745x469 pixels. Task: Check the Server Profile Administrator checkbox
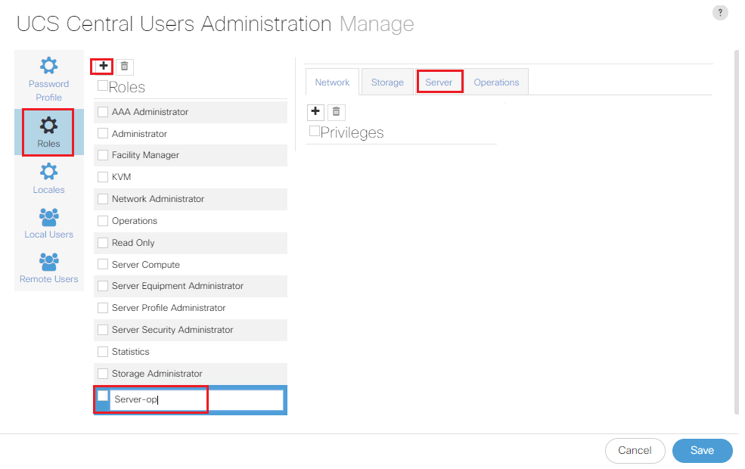coord(103,308)
